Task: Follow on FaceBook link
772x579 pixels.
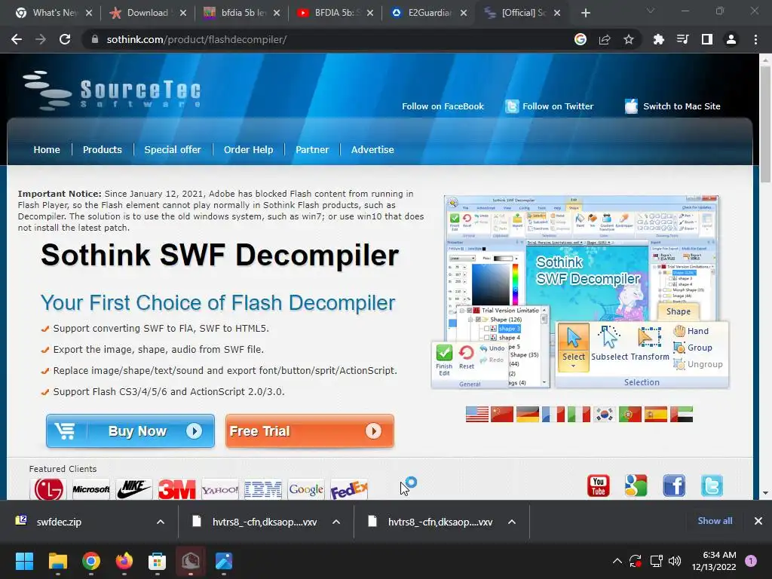Action: (x=443, y=106)
